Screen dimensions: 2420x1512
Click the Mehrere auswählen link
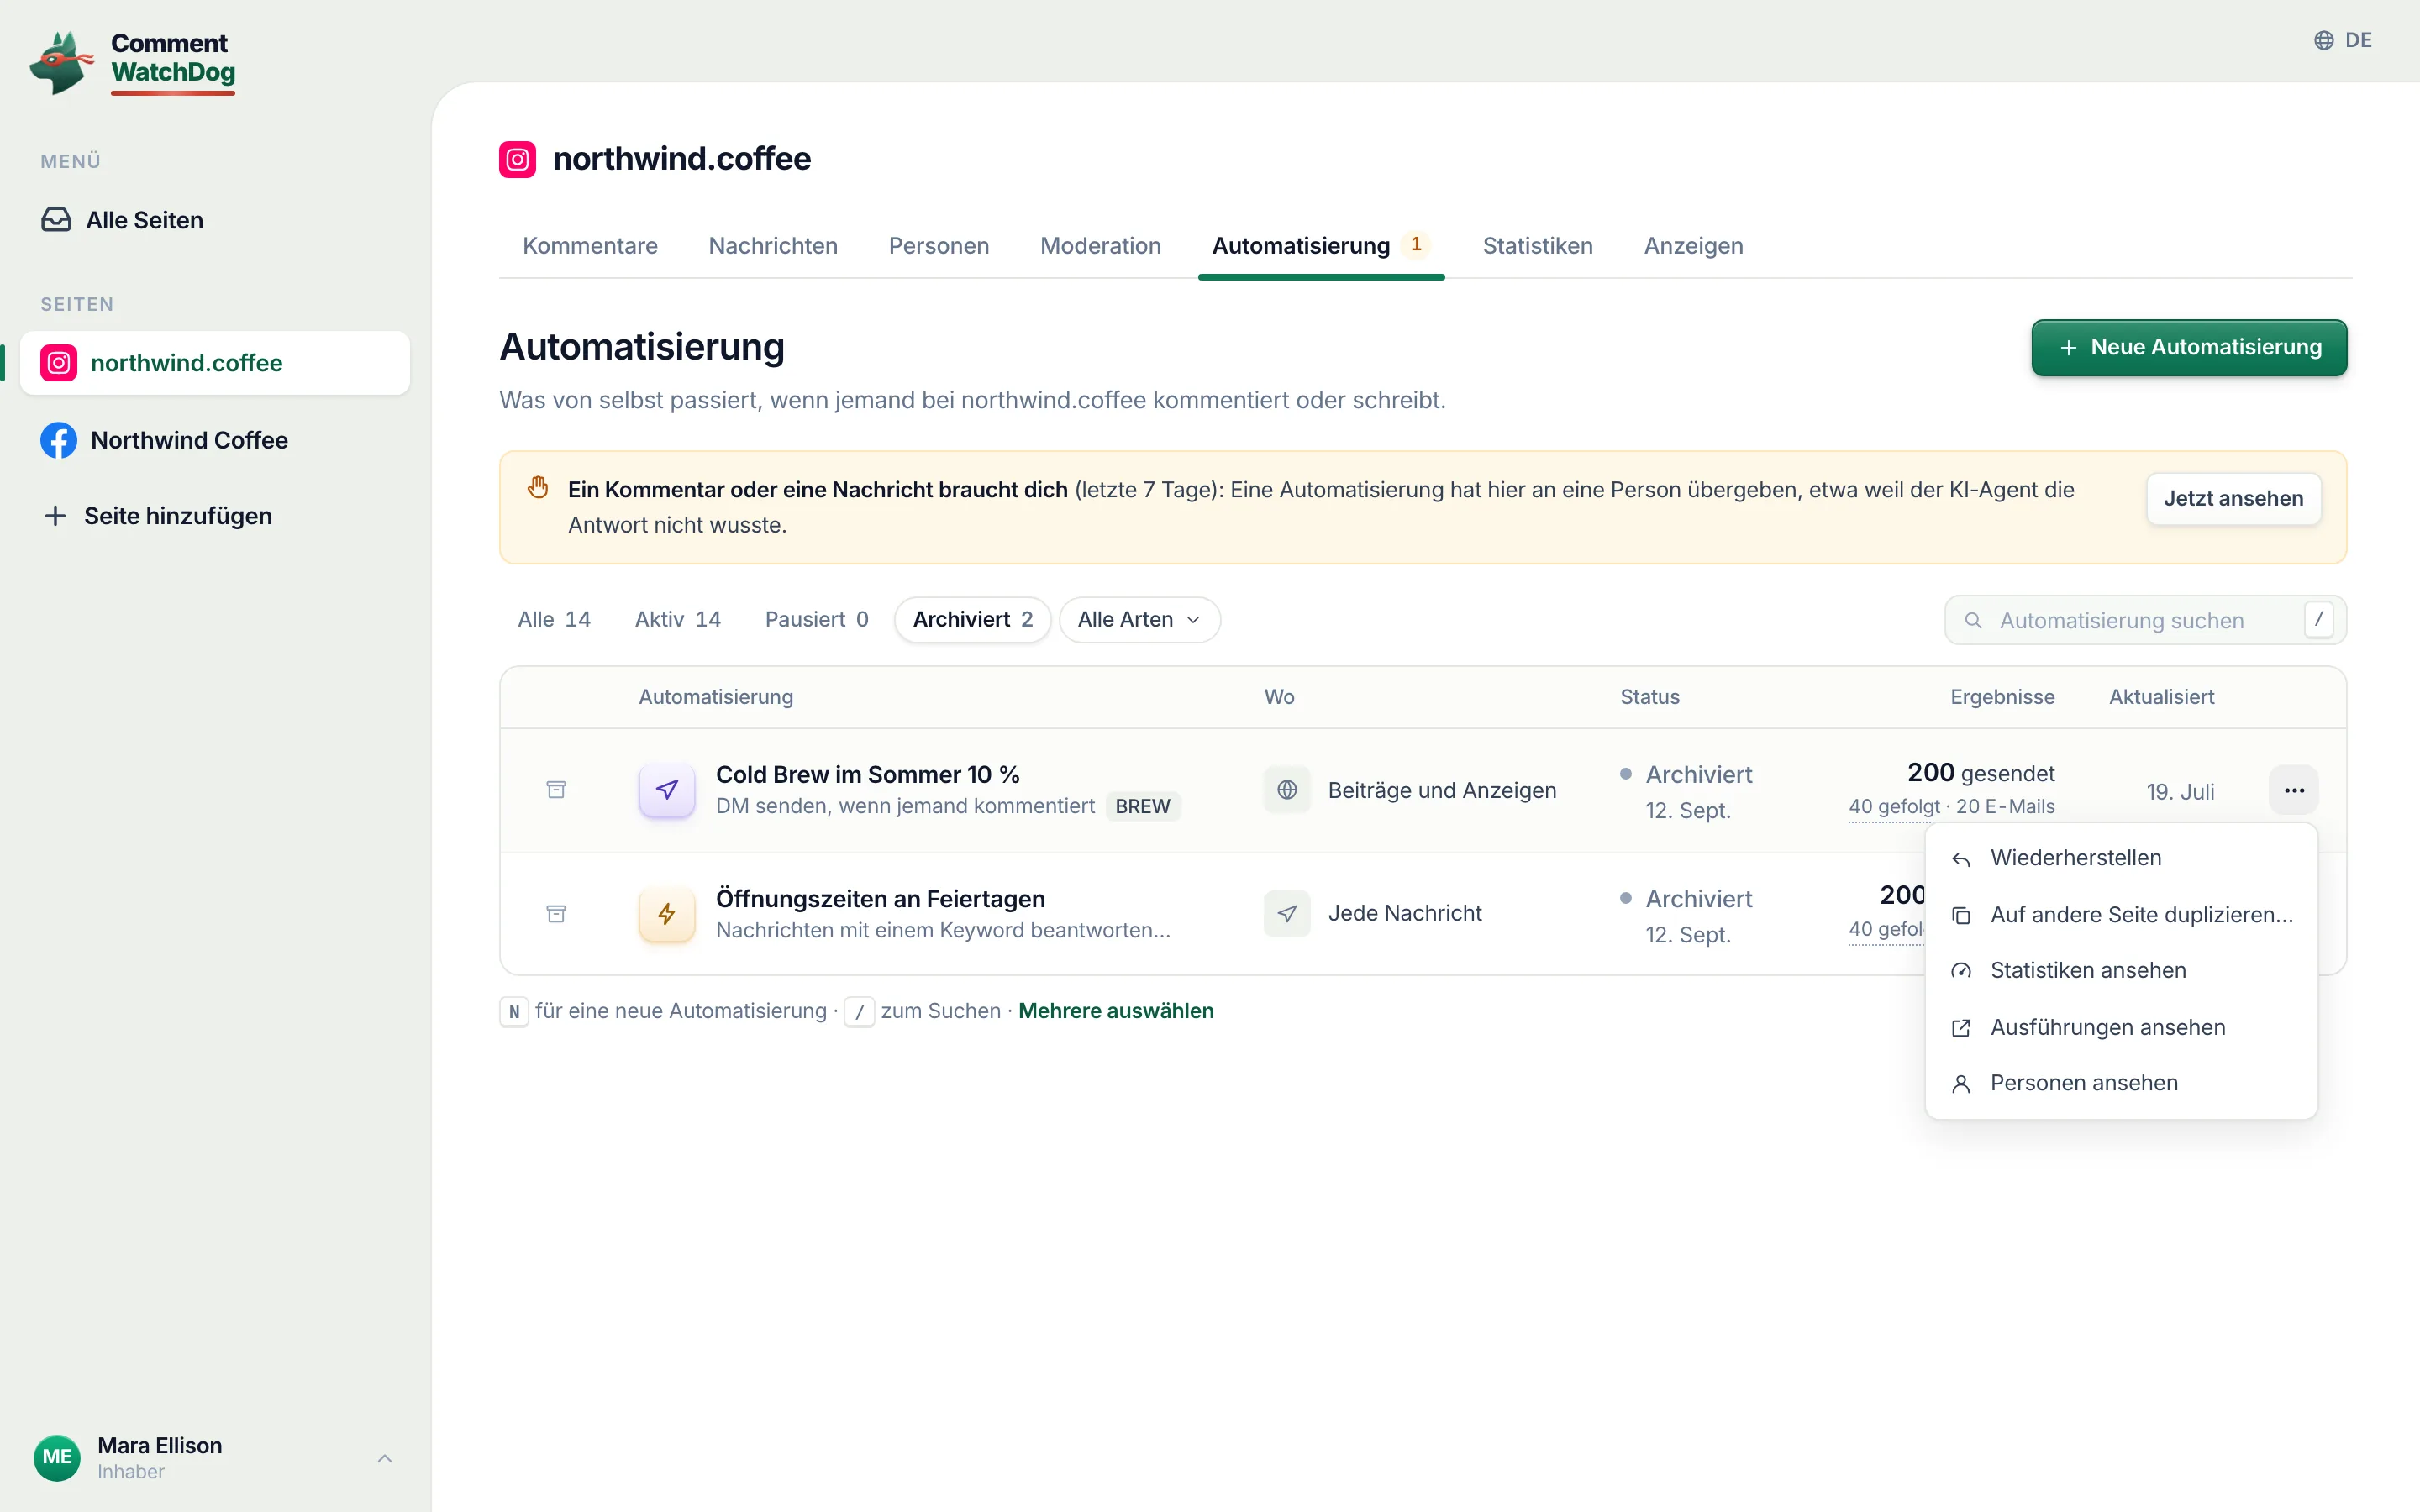tap(1116, 1011)
